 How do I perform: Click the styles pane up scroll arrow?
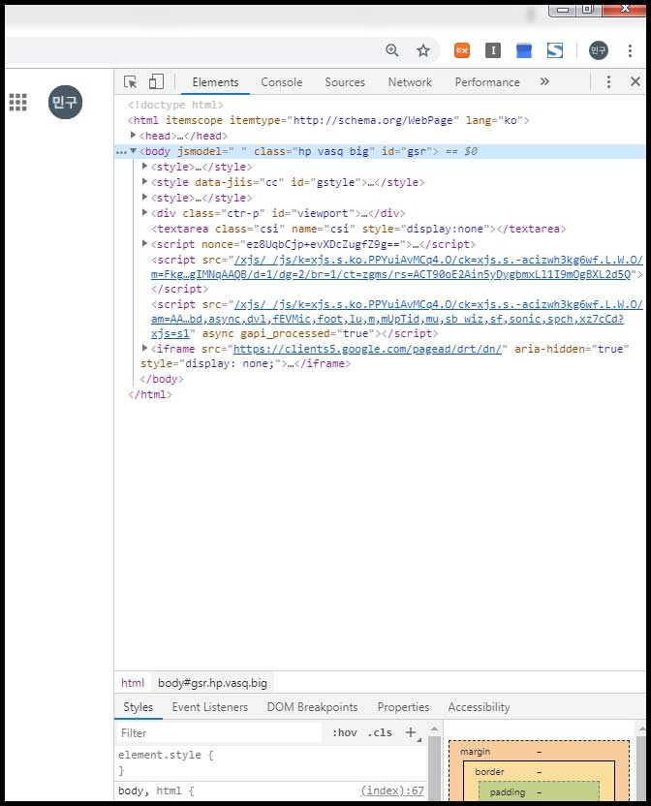tap(434, 728)
